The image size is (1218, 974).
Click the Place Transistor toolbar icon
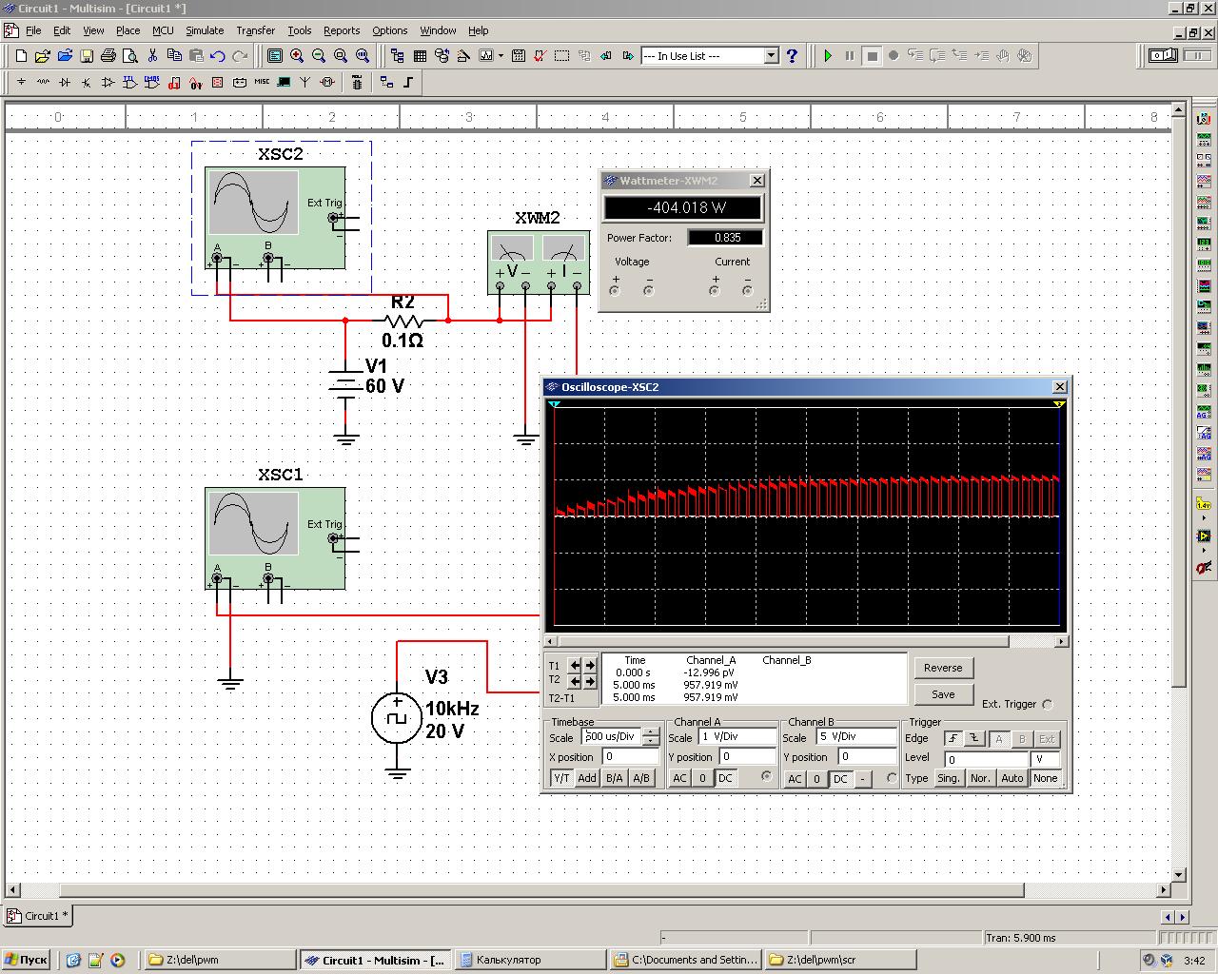coord(87,83)
